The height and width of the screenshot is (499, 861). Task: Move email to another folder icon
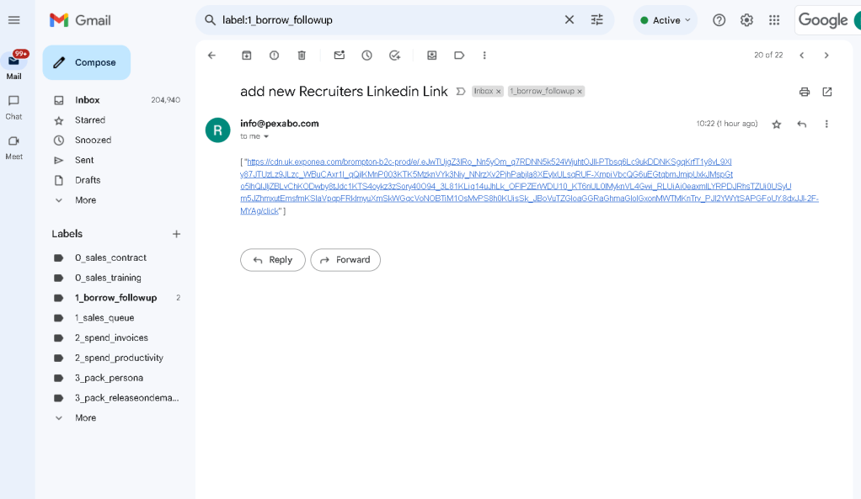[432, 56]
